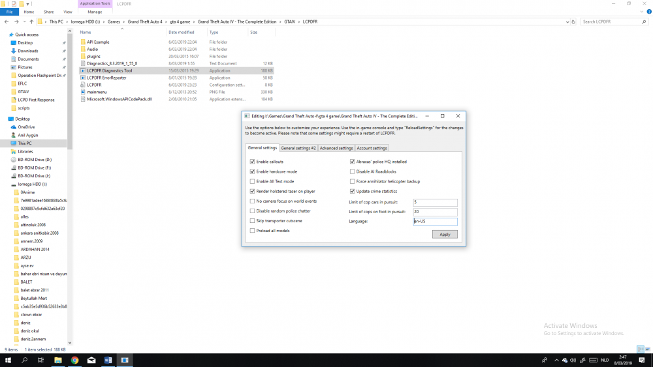This screenshot has width=653, height=367.
Task: Select the plugins folder icon
Action: tap(83, 56)
